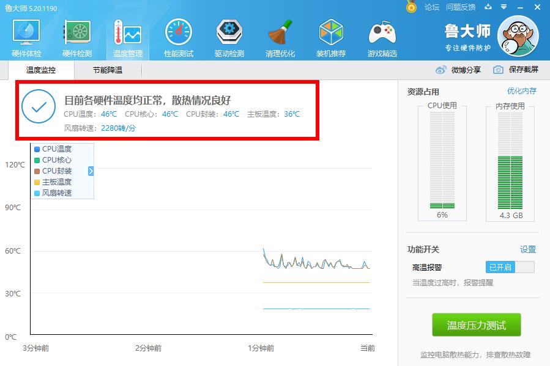Launch 性能测试 from the toolbar
Viewport: 550px width, 366px height.
177,37
